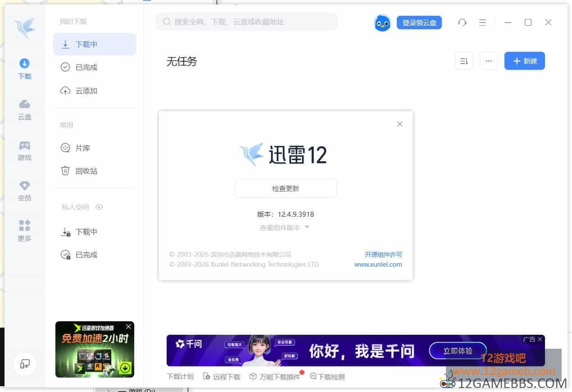
Task: Click the 新建 new task button
Action: coord(525,61)
